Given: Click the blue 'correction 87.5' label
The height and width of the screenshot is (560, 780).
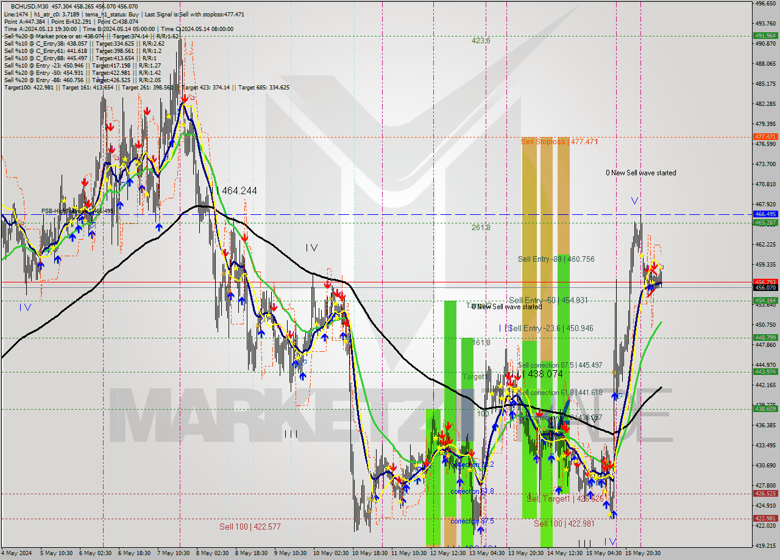Looking at the screenshot, I should point(472,521).
